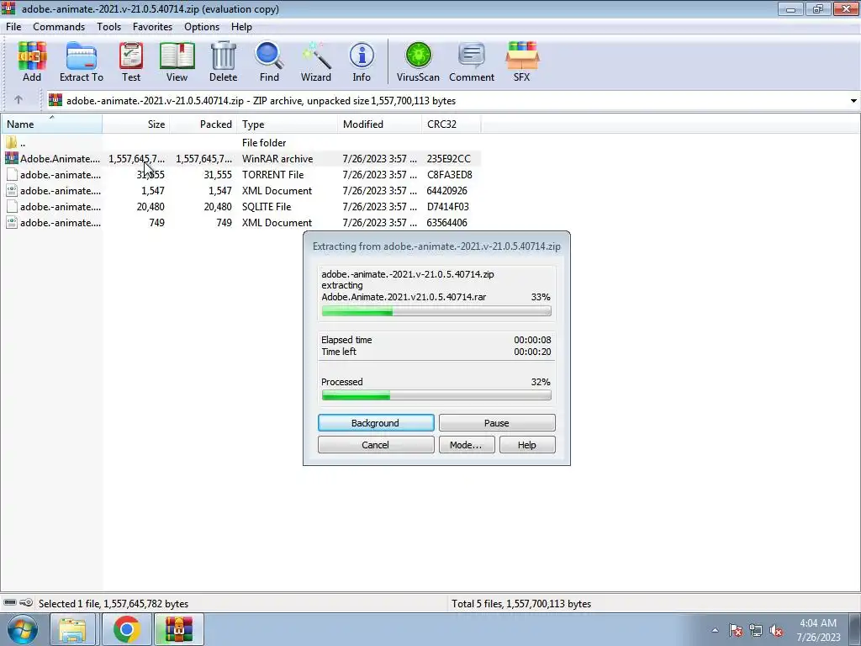Image resolution: width=861 pixels, height=646 pixels.
Task: Click the WinRAR taskbar button
Action: click(x=179, y=629)
